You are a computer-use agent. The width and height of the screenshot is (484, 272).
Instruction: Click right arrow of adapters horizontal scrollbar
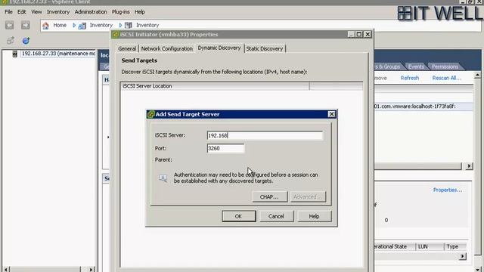pyautogui.click(x=469, y=166)
